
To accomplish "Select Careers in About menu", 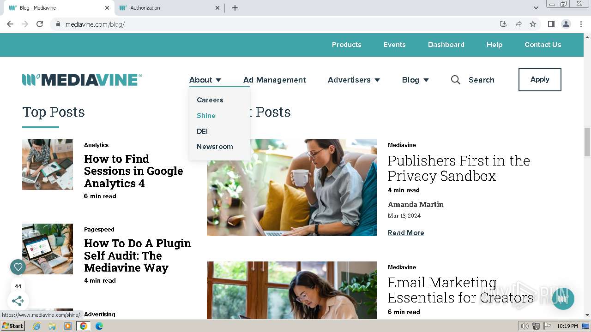I will (x=210, y=100).
